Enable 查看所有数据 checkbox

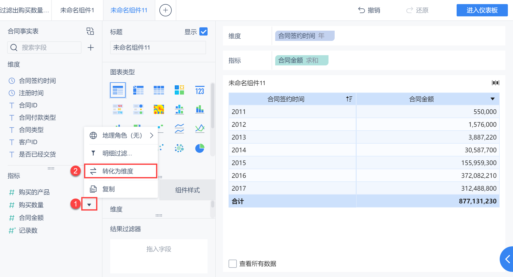click(233, 264)
